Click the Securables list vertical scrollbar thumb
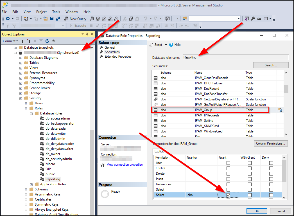The width and height of the screenshot is (294, 216). [286, 89]
